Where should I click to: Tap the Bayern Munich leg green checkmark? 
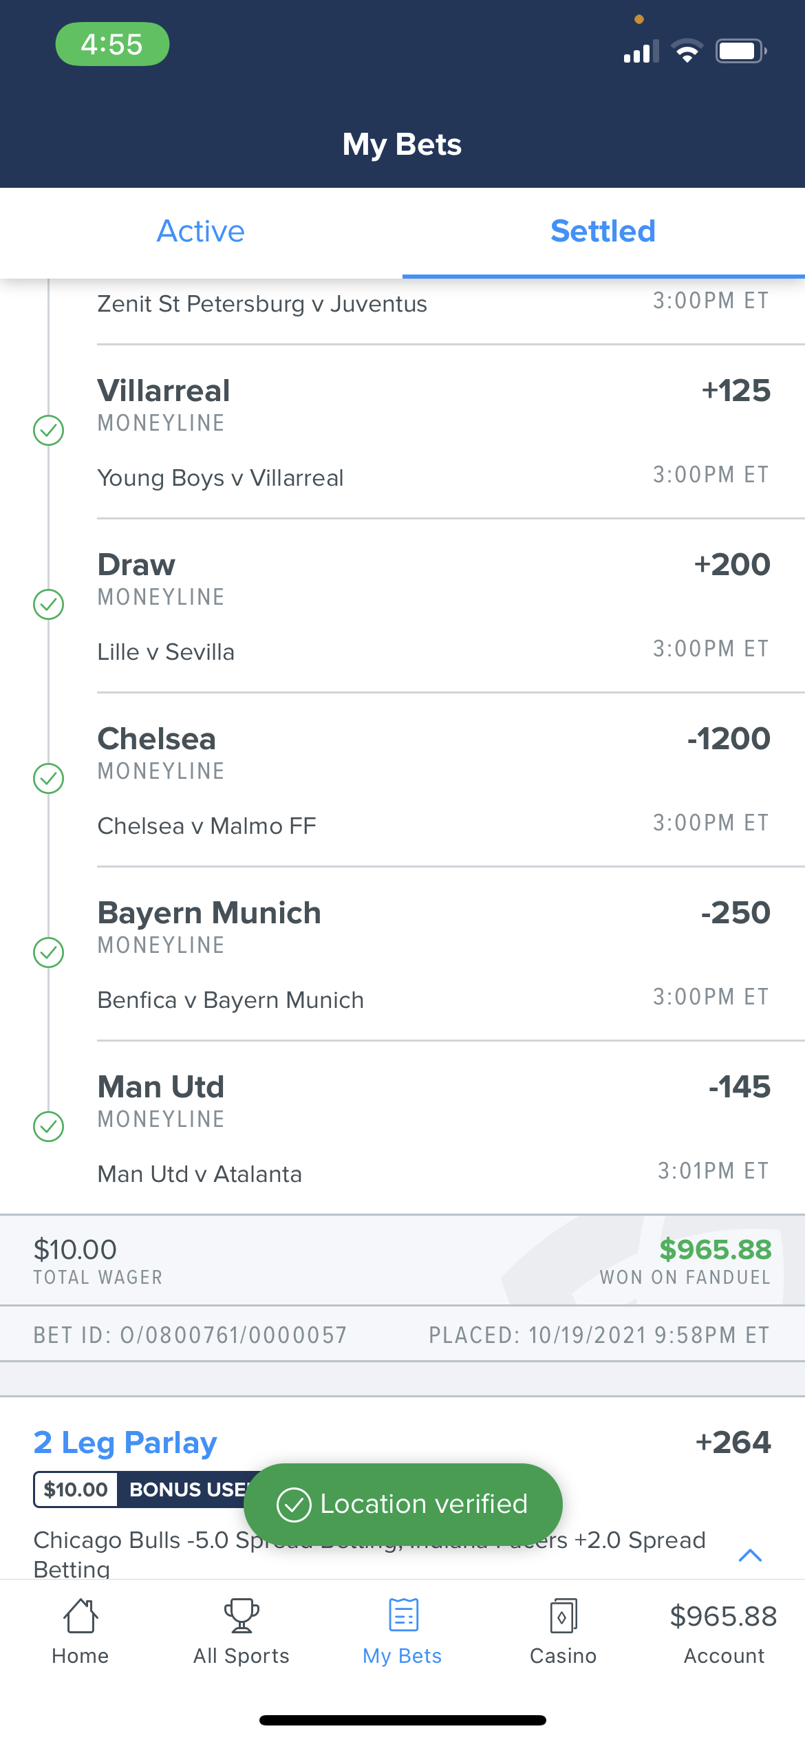pyautogui.click(x=49, y=953)
